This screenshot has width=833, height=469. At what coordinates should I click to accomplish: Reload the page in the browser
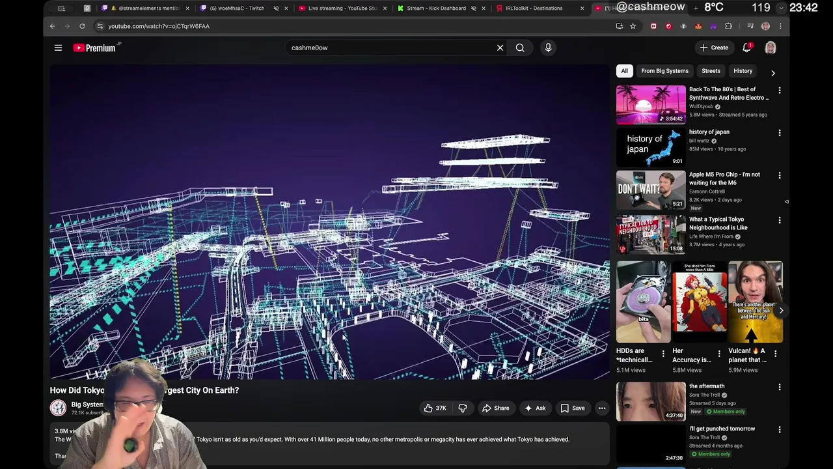(x=82, y=26)
